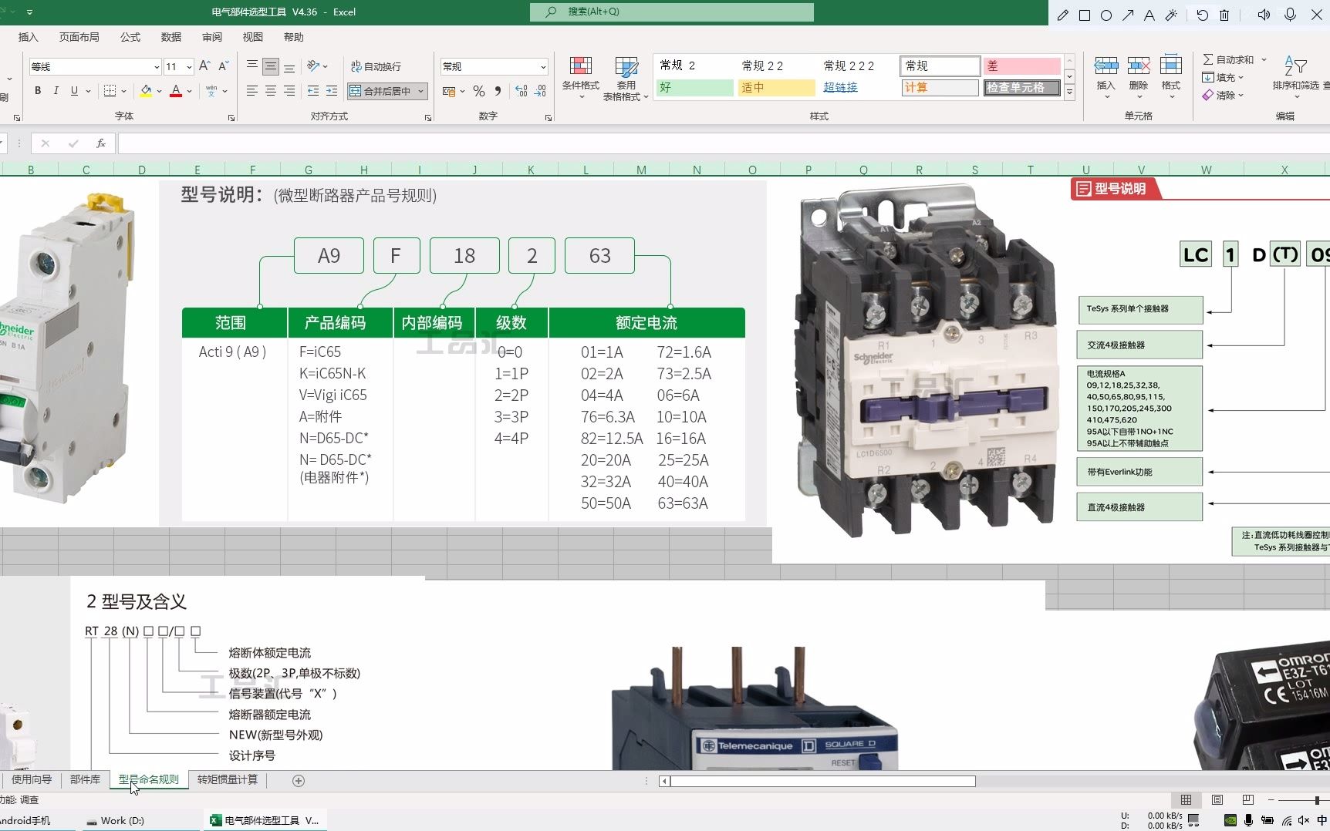The height and width of the screenshot is (831, 1330).
Task: Toggle bold formatting
Action: 38,91
